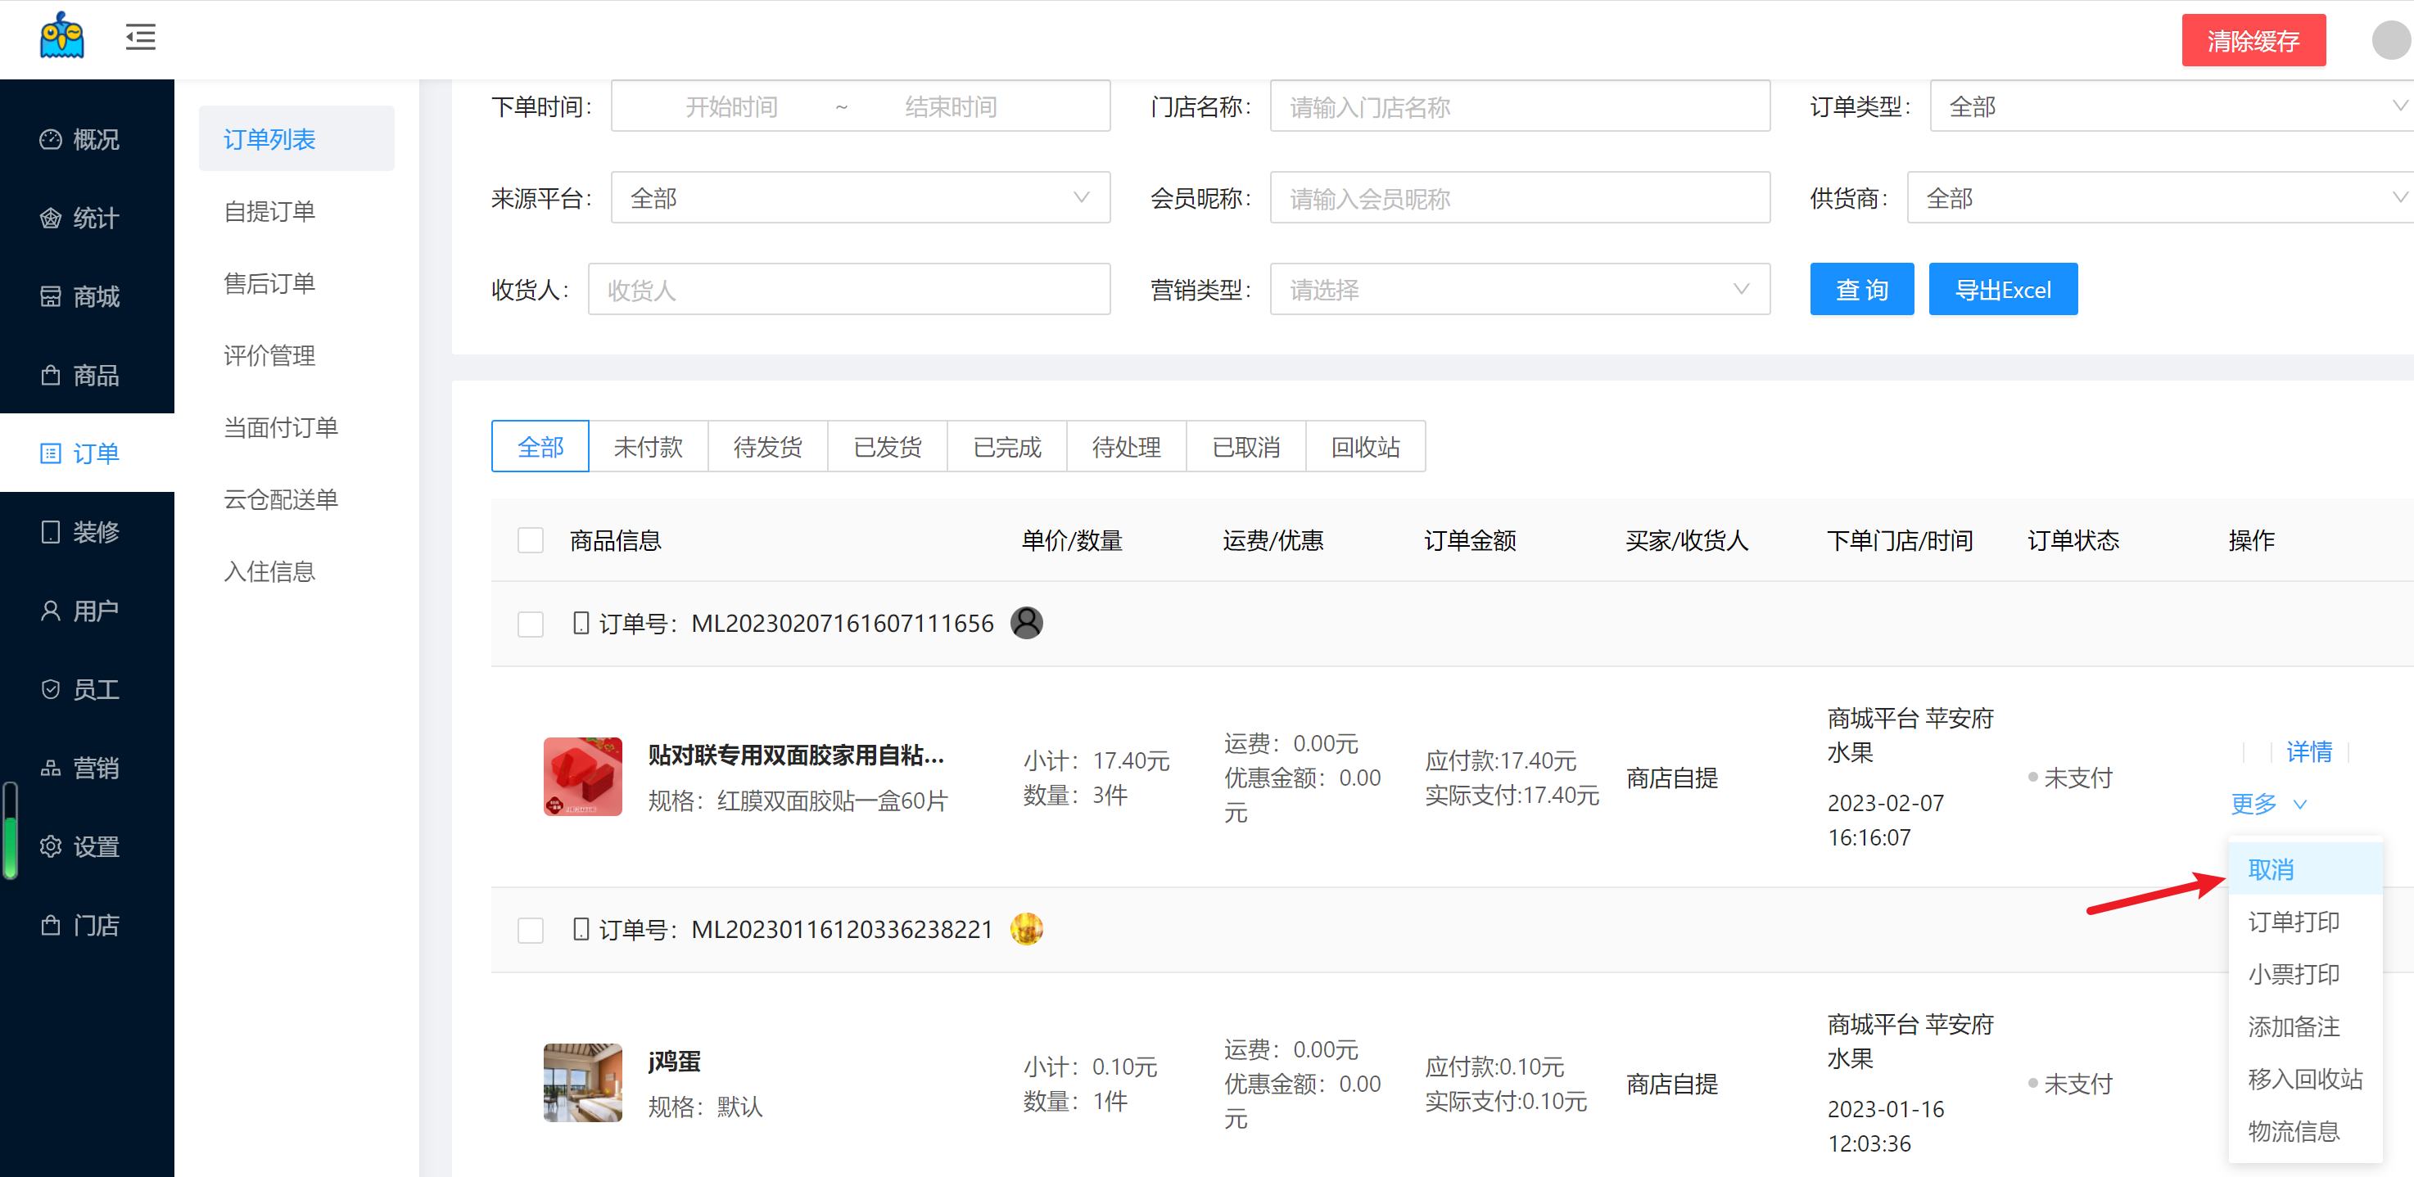Switch to the 待发货 tab

pyautogui.click(x=766, y=447)
